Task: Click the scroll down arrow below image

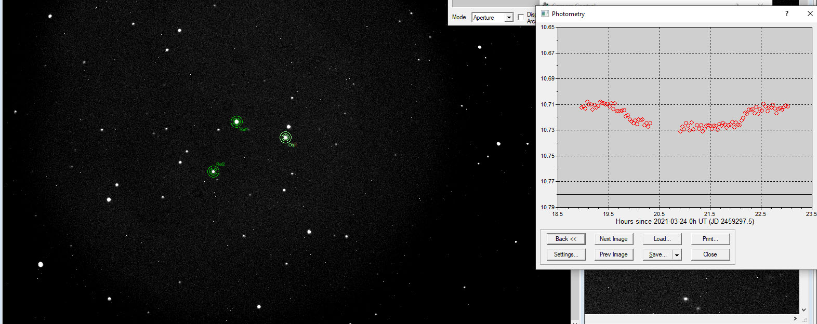Action: (x=804, y=310)
